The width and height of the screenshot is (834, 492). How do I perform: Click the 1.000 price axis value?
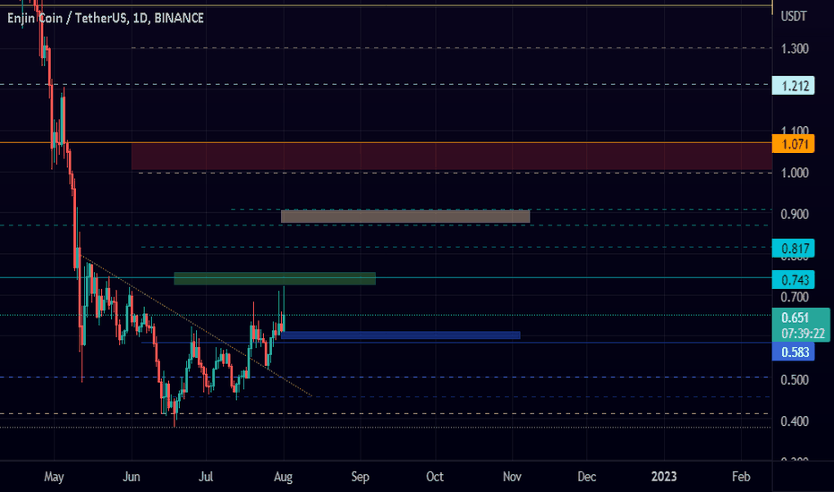795,173
